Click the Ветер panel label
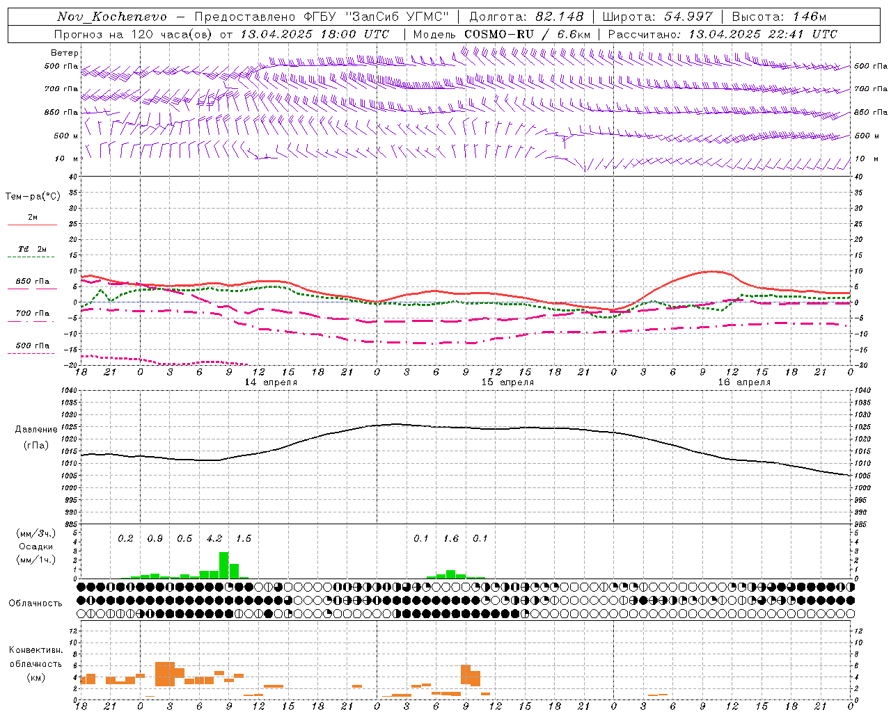The image size is (891, 712). [x=65, y=53]
